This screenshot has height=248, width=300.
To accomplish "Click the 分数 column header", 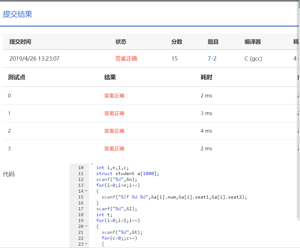I will pyautogui.click(x=177, y=42).
